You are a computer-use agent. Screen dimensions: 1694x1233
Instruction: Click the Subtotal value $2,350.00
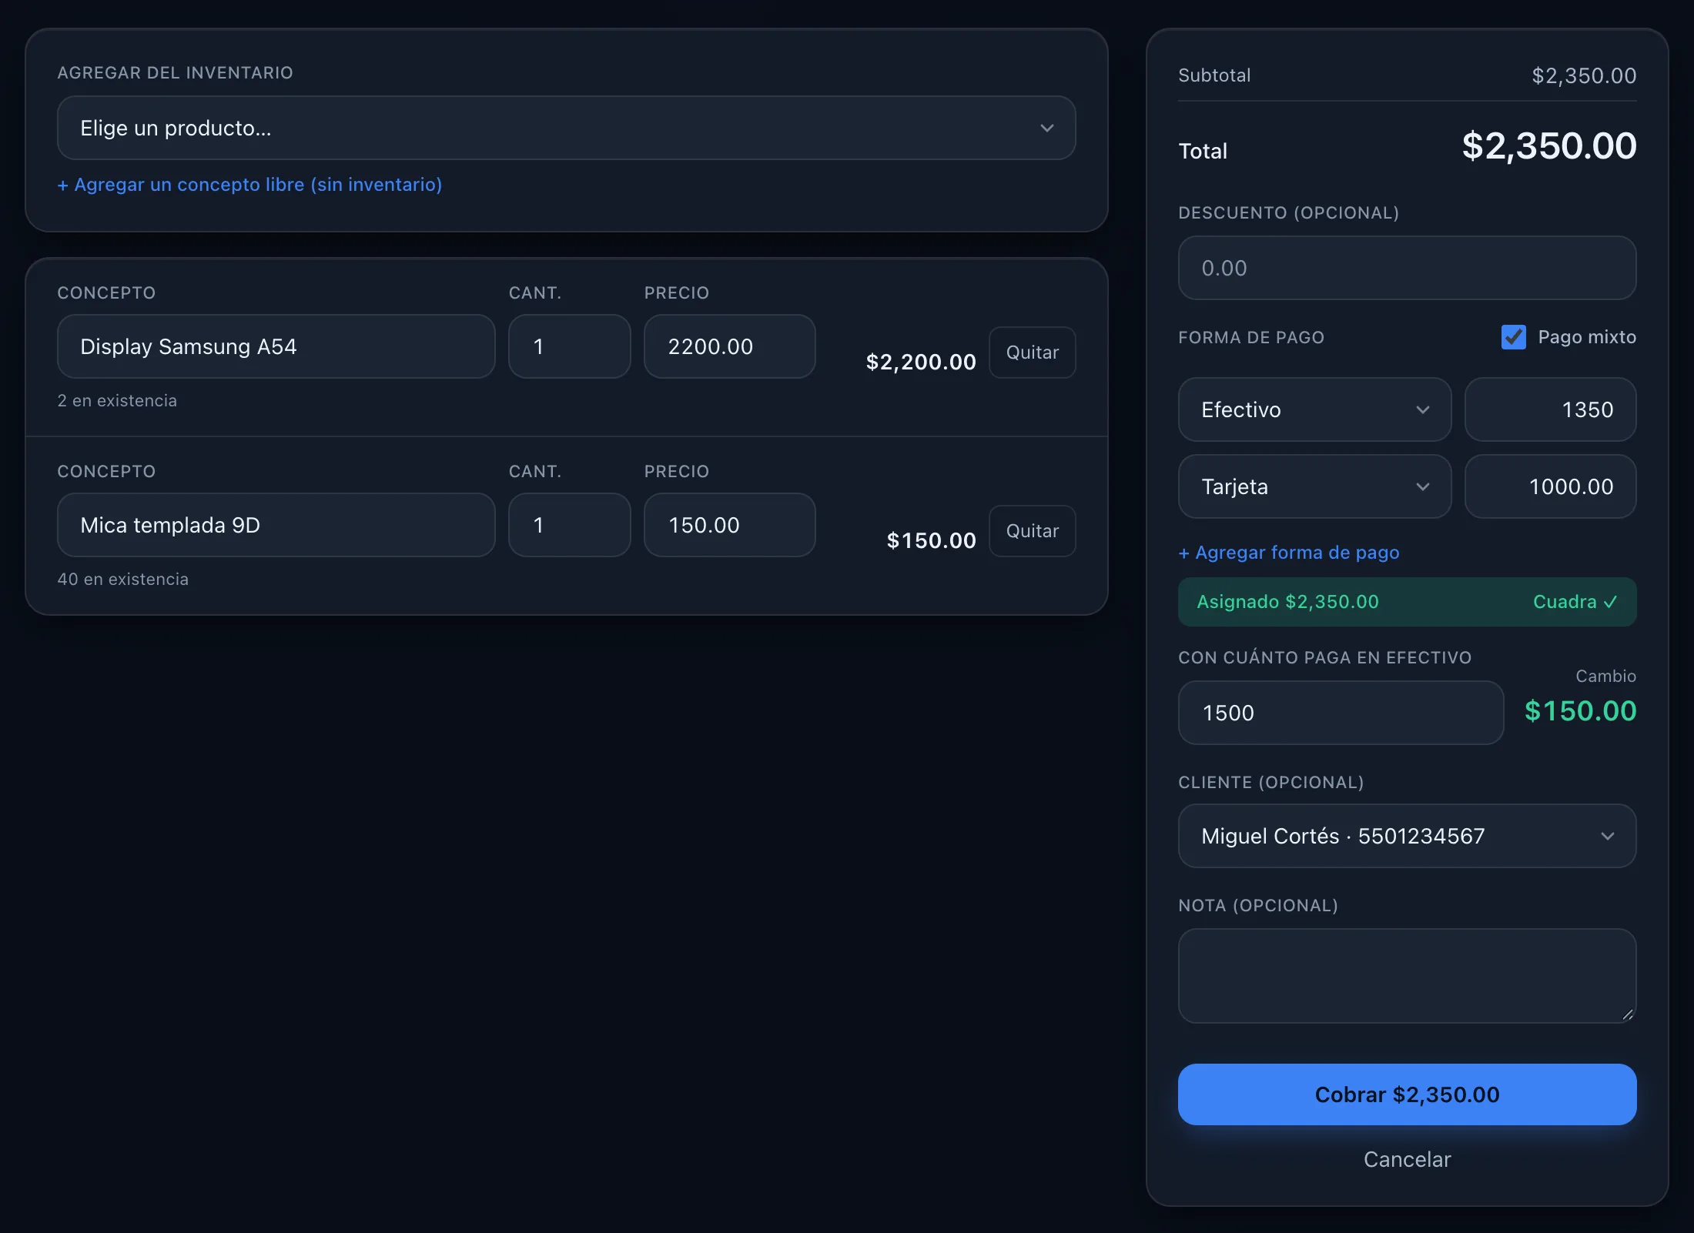pos(1584,75)
